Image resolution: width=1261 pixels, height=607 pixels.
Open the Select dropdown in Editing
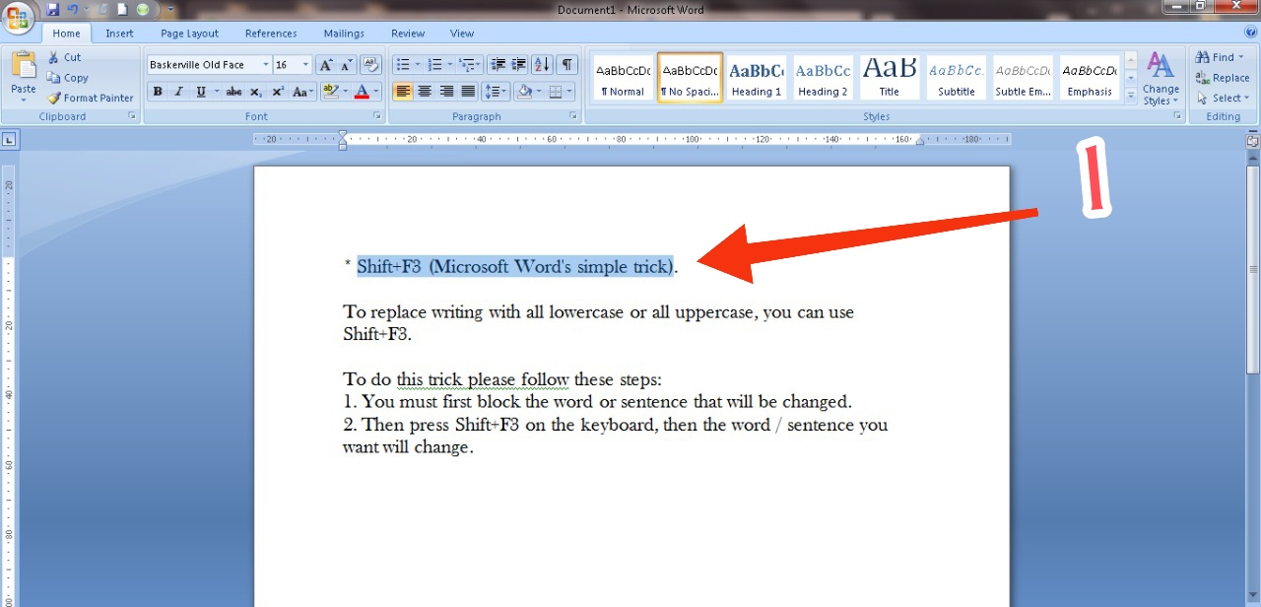[1223, 99]
